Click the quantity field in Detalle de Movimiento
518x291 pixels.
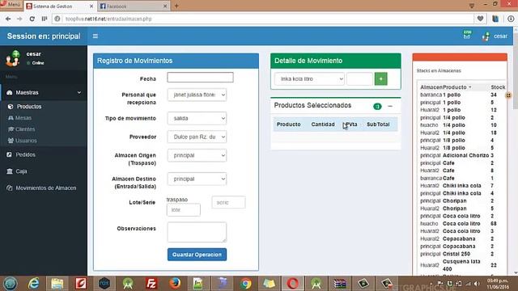tap(359, 79)
